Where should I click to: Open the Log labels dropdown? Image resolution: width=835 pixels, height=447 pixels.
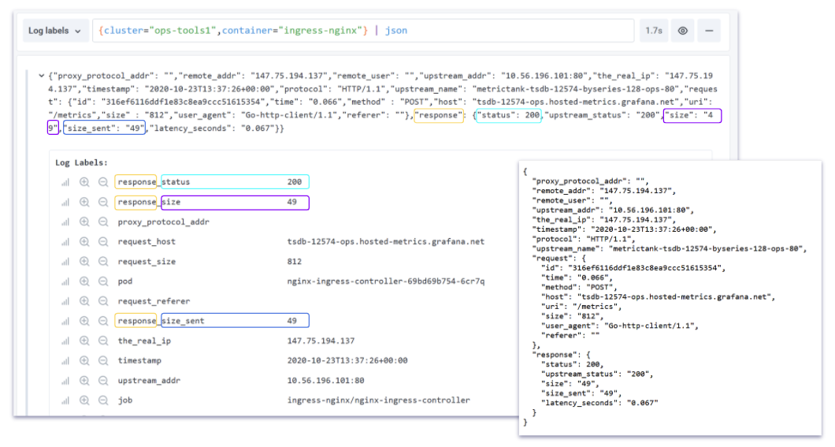[x=54, y=31]
